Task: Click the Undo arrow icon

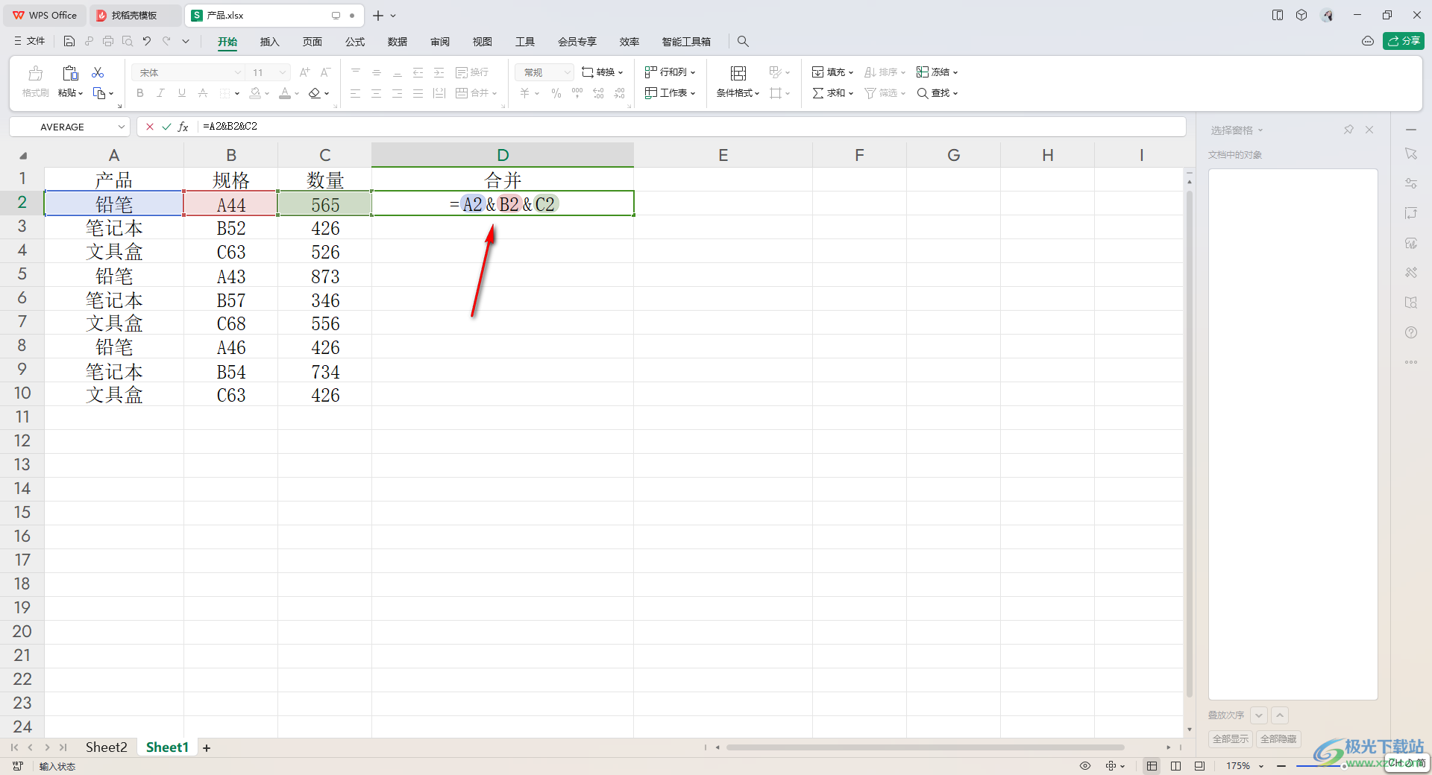Action: click(x=147, y=41)
